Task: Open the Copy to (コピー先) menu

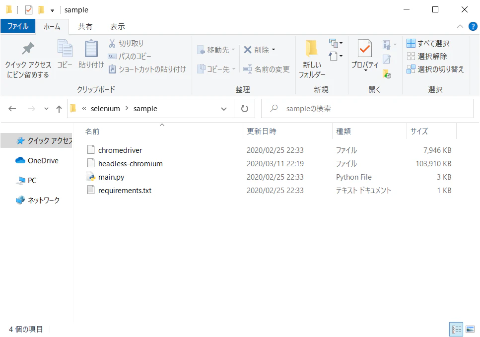Action: coord(216,69)
